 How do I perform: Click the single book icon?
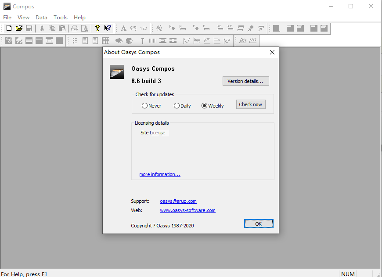119,41
